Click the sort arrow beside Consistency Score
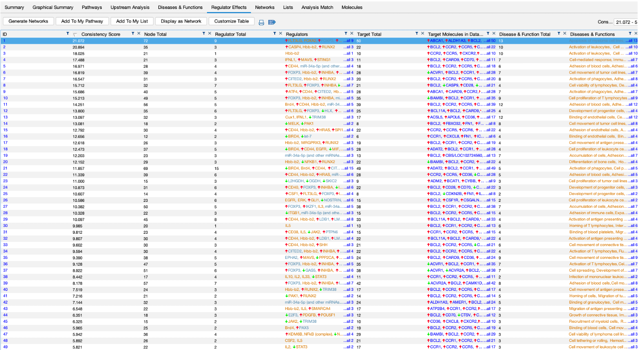The height and width of the screenshot is (350, 638). [x=75, y=34]
